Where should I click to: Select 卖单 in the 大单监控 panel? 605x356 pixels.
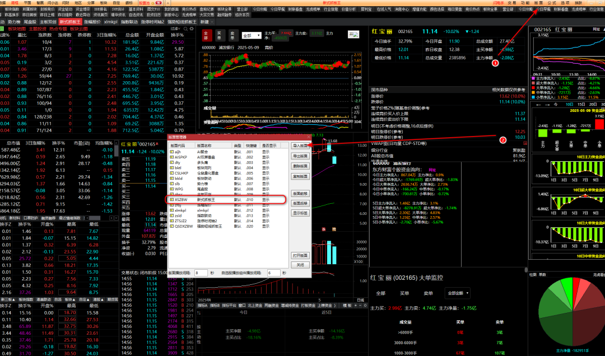[x=429, y=293]
